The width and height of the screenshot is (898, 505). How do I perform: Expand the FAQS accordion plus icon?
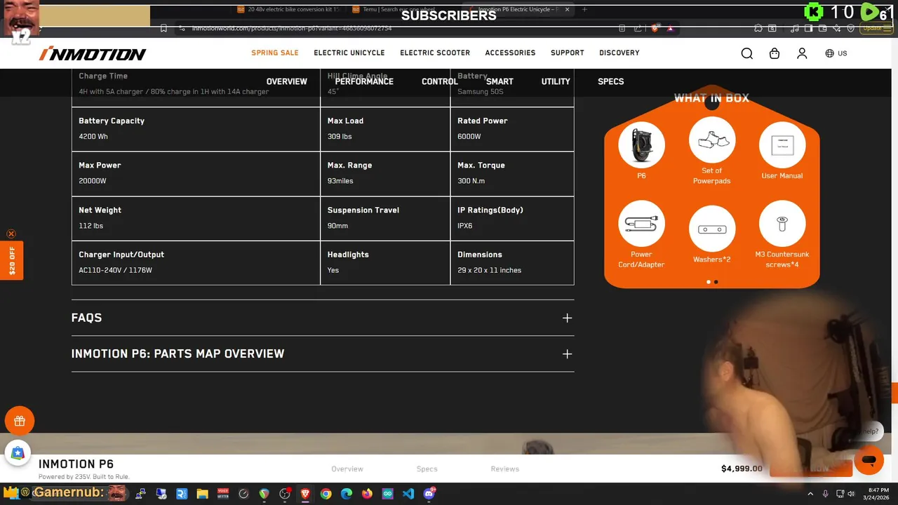(x=567, y=318)
